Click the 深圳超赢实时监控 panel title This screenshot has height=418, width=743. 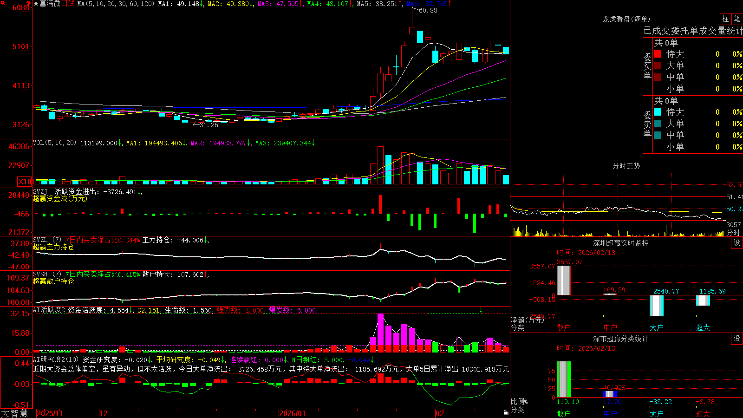621,243
